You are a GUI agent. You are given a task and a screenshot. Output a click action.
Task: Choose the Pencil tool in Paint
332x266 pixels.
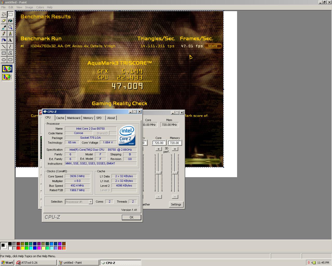(4, 34)
